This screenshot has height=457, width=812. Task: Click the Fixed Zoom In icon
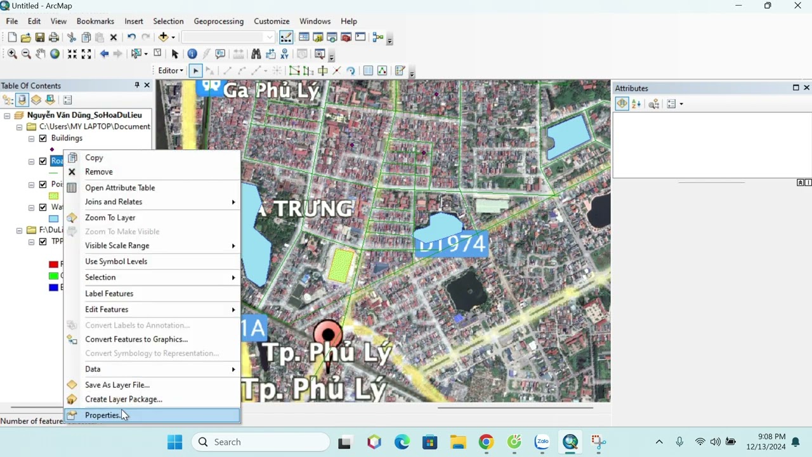coord(72,54)
